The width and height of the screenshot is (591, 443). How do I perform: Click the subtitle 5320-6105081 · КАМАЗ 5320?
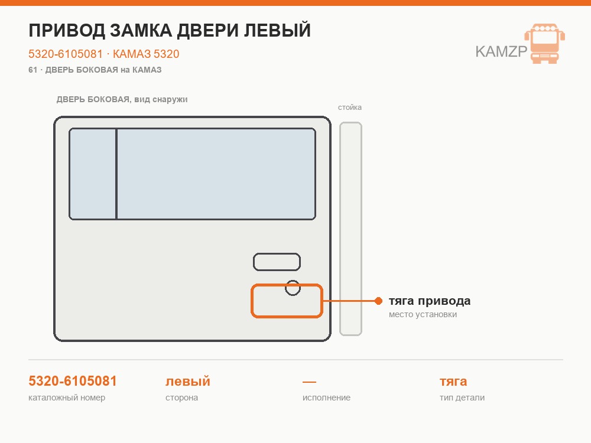[103, 54]
